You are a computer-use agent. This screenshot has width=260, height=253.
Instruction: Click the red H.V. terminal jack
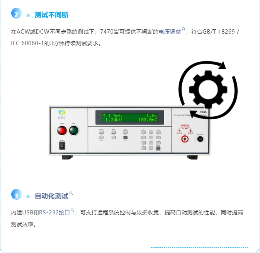coord(185,139)
